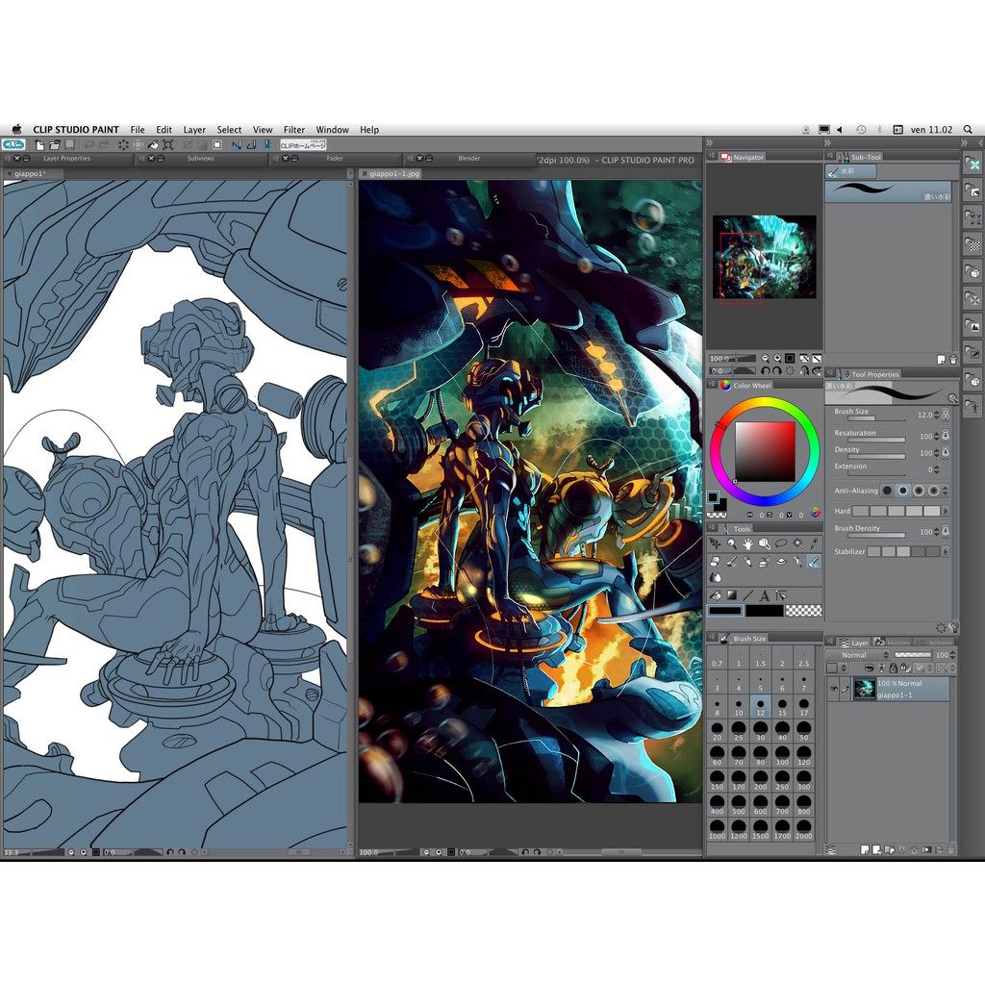Switch to the giappo1 canvas tab
The width and height of the screenshot is (985, 985).
click(29, 174)
